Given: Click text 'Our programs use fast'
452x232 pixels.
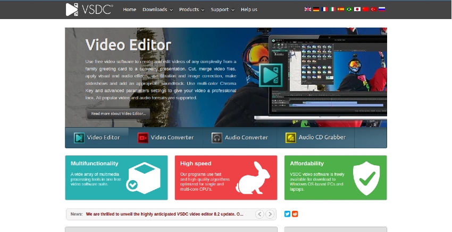Looking at the screenshot, I should click(x=201, y=174).
